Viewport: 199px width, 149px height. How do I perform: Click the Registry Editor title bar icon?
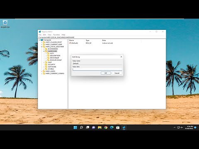(40, 31)
